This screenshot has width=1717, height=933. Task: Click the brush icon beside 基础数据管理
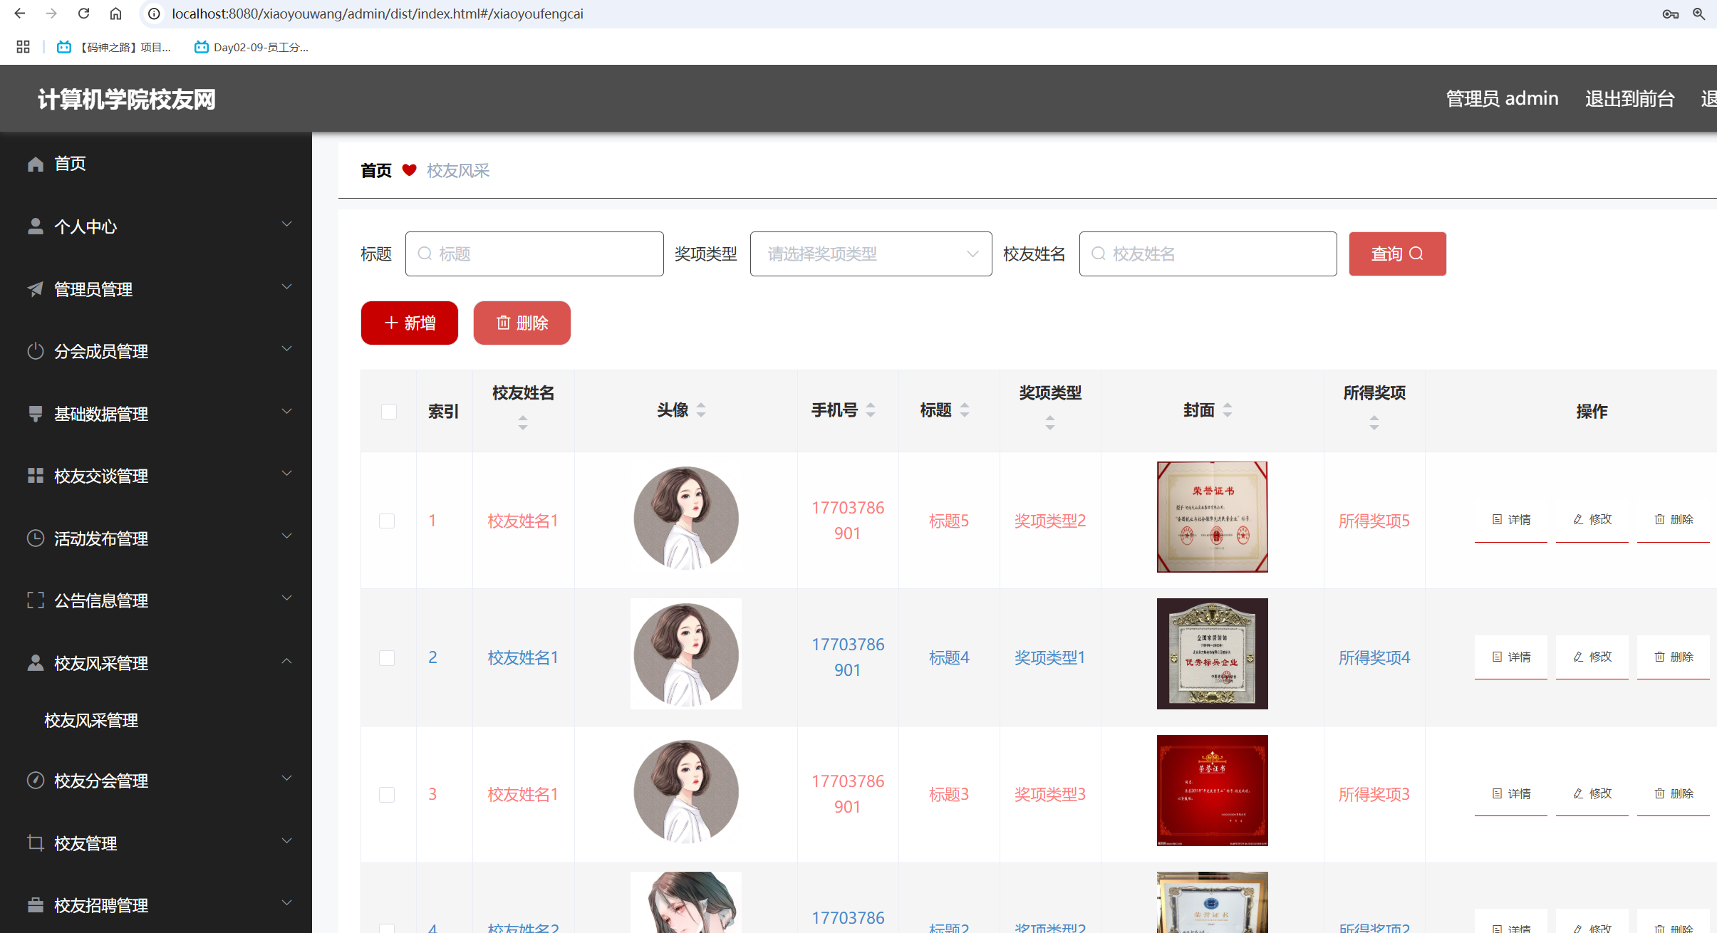36,414
